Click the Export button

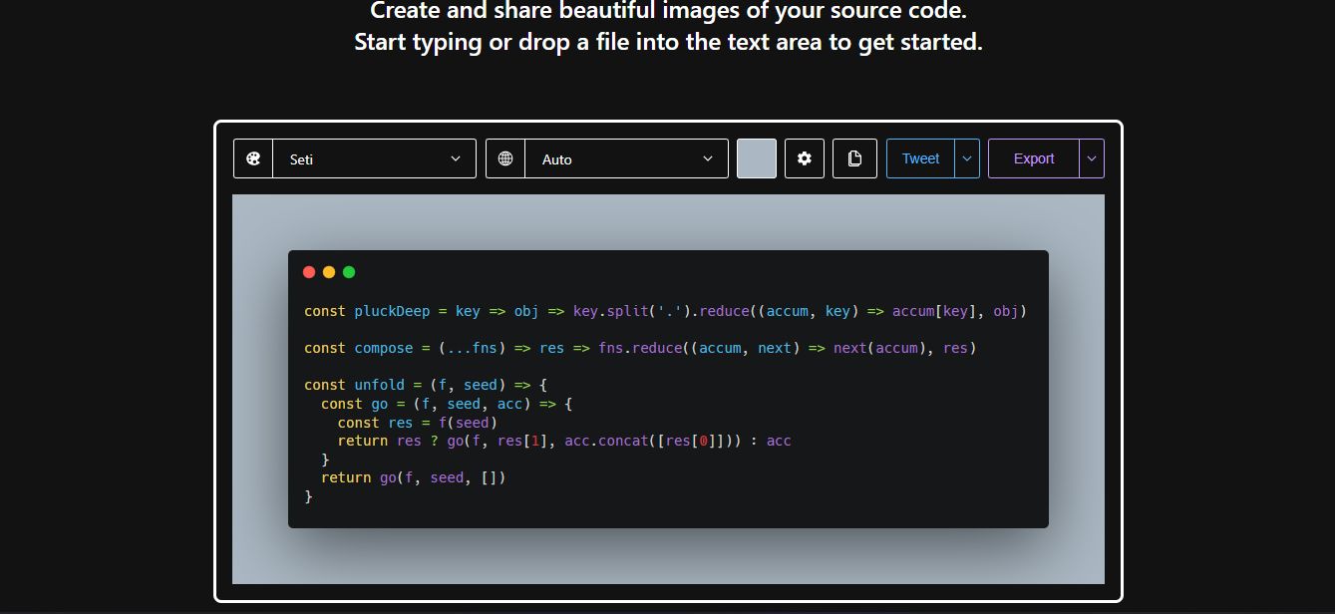tap(1034, 158)
